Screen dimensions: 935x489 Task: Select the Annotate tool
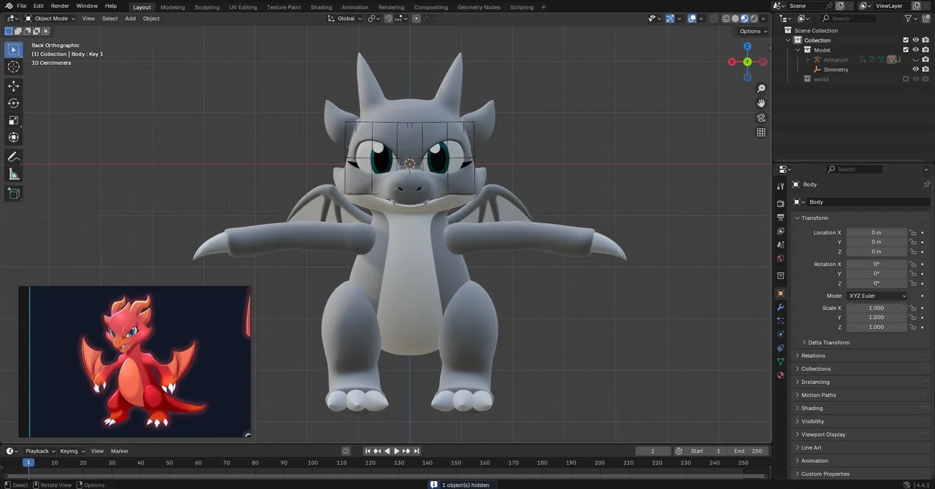pos(13,157)
